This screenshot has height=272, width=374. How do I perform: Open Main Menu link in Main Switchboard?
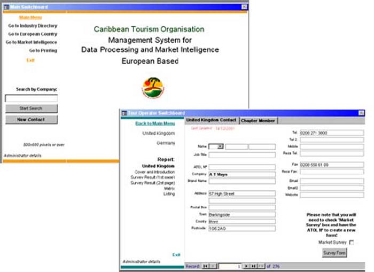point(30,18)
